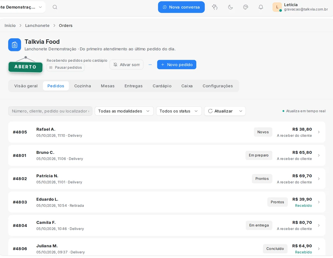Open the theme palette icon
The height and width of the screenshot is (258, 333).
click(246, 7)
